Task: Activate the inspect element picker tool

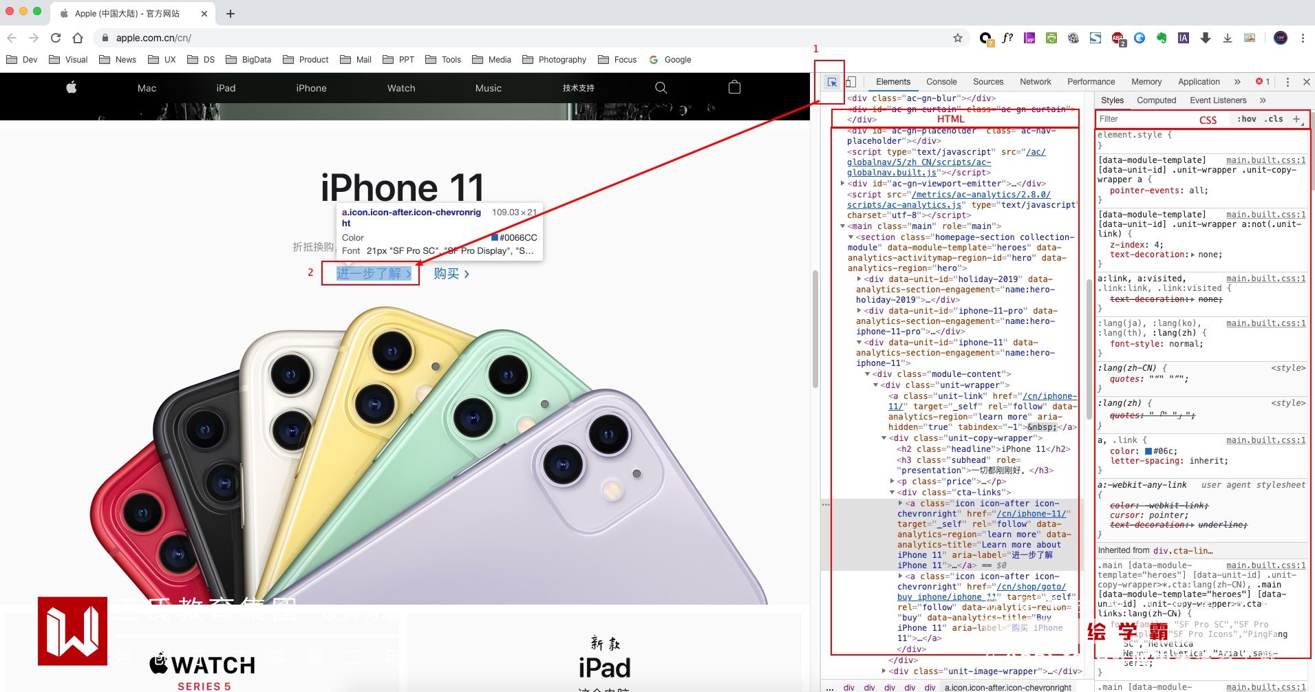Action: [832, 82]
